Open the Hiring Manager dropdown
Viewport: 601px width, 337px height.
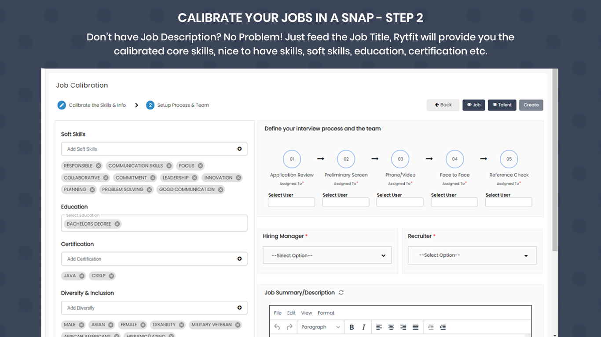327,255
